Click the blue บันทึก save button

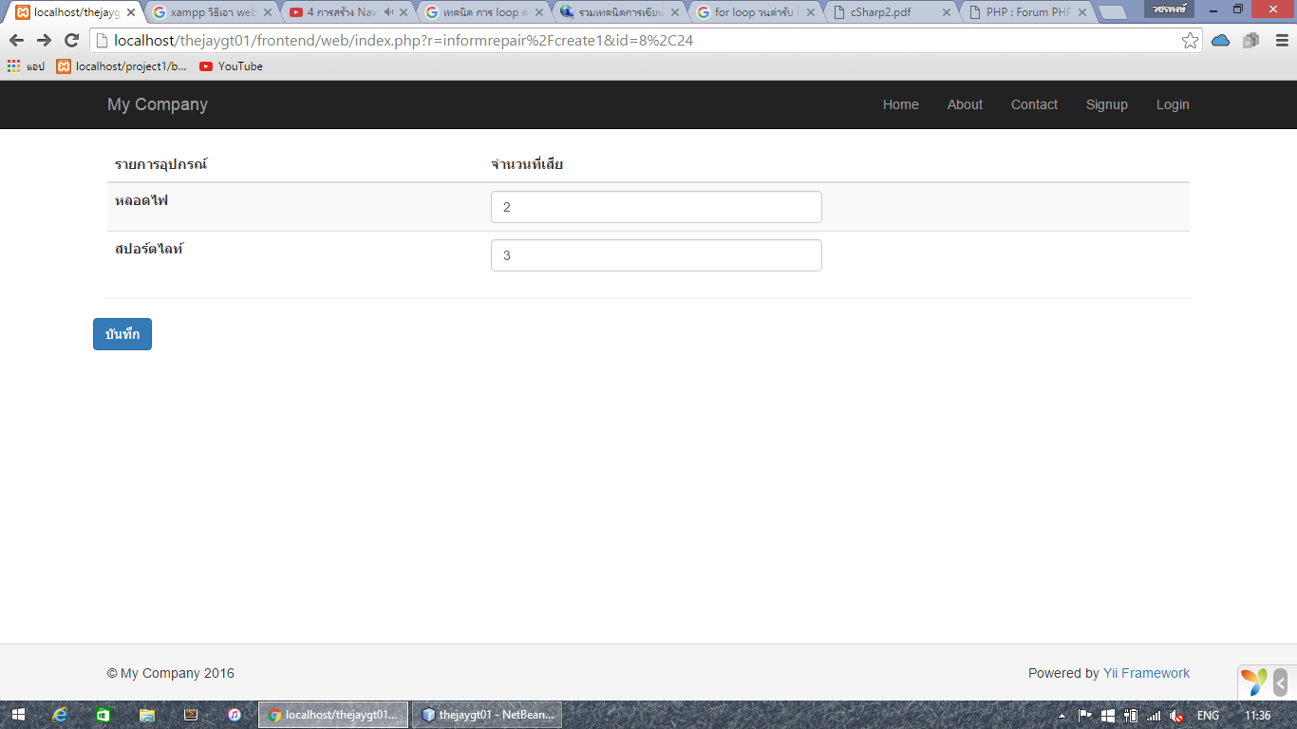pyautogui.click(x=122, y=334)
